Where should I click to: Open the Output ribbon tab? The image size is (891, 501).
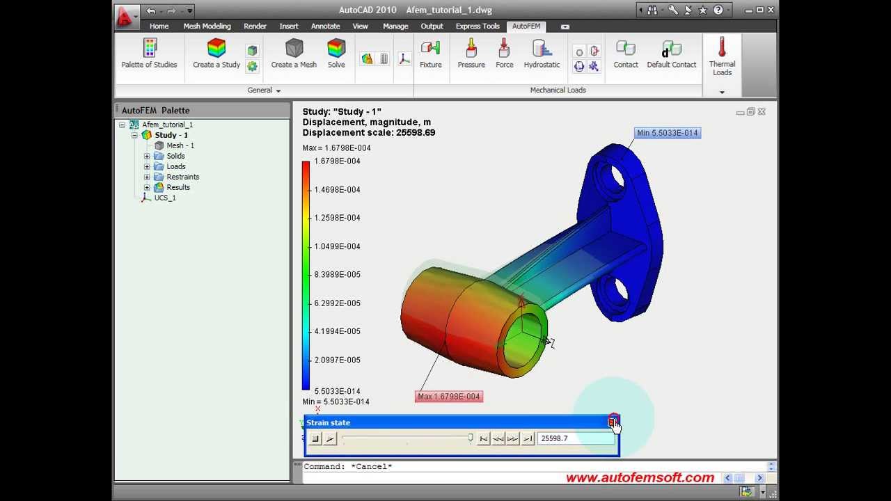click(x=432, y=26)
